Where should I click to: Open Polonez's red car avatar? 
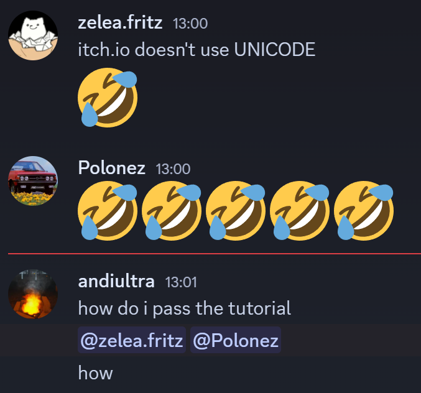tap(33, 181)
